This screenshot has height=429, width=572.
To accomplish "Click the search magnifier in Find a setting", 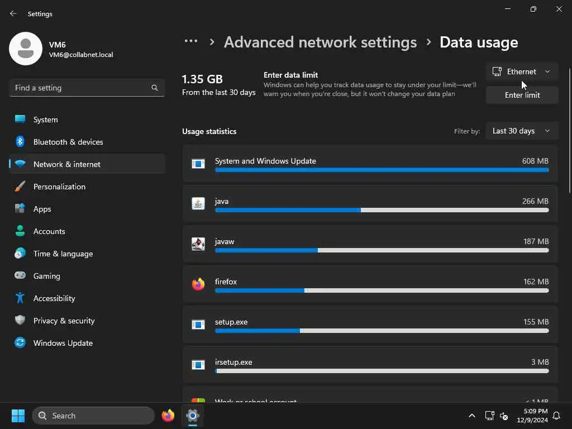I will coord(155,88).
